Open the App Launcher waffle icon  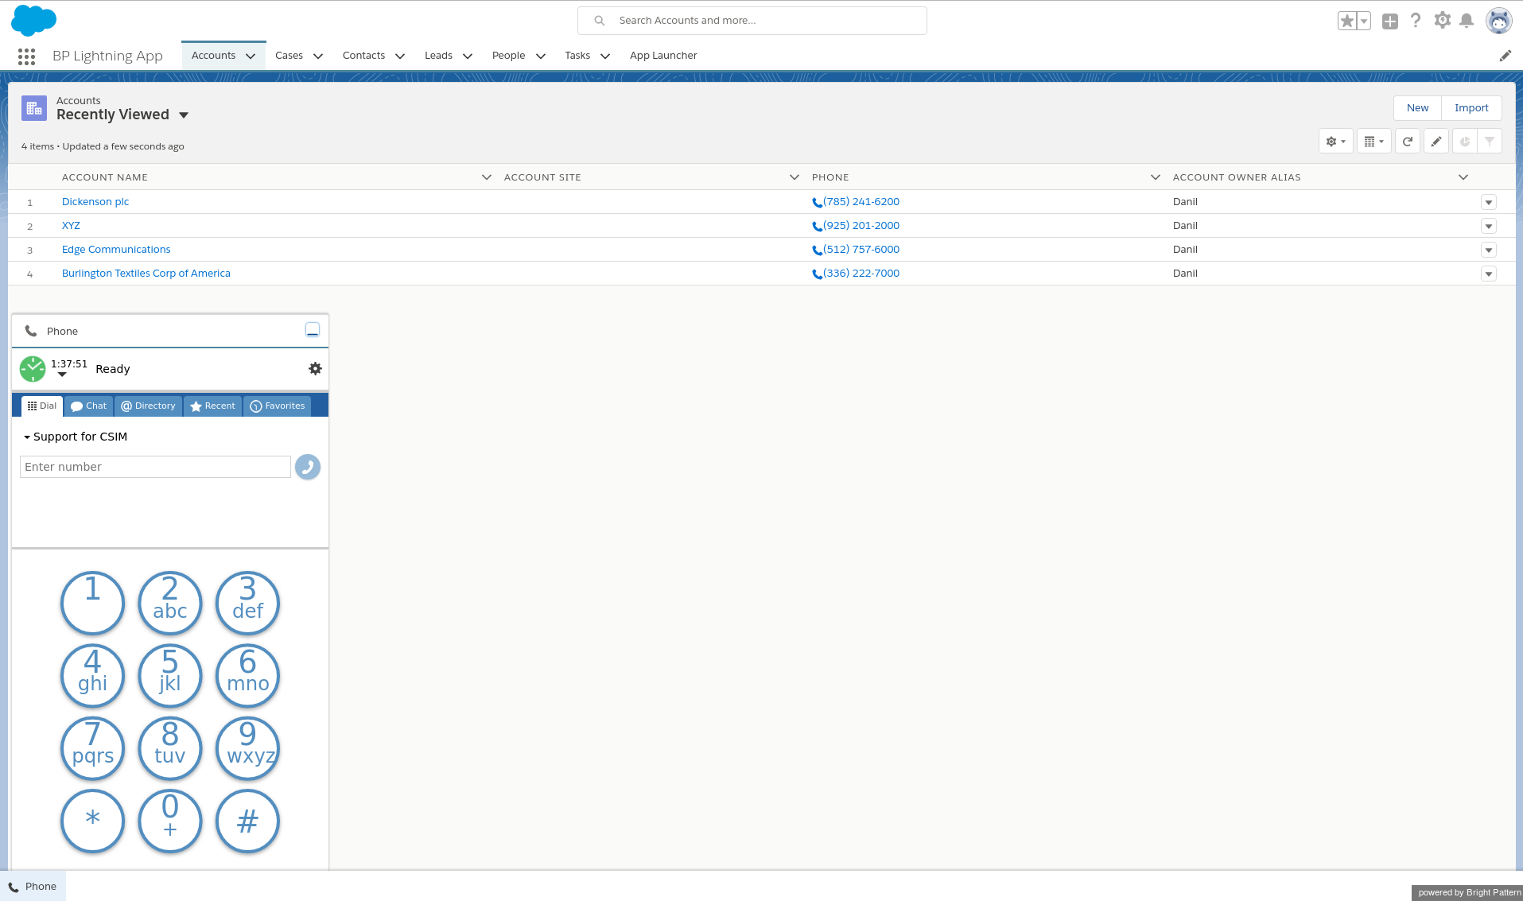point(26,56)
